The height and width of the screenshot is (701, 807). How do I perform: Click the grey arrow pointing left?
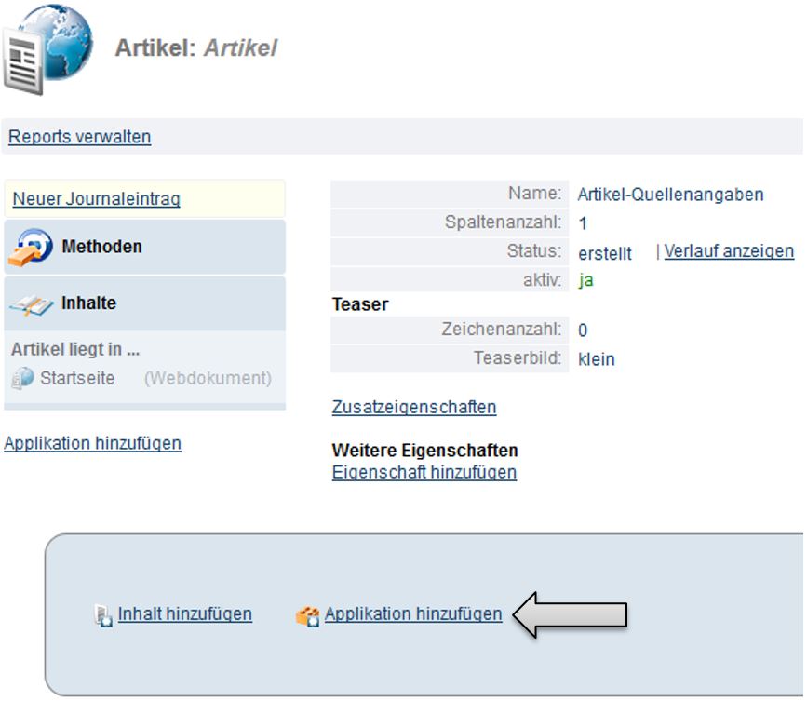point(570,615)
